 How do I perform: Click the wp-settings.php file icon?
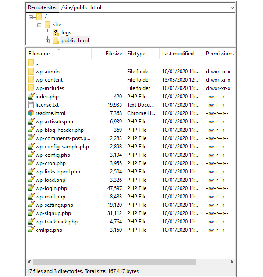coord(31,205)
